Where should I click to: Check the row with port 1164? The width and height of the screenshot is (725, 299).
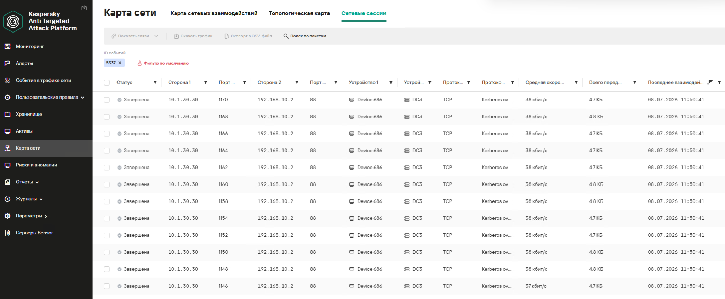tap(107, 151)
